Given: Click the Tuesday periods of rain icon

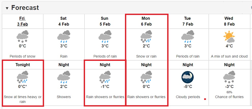Looking at the screenshot, I should [188, 37].
